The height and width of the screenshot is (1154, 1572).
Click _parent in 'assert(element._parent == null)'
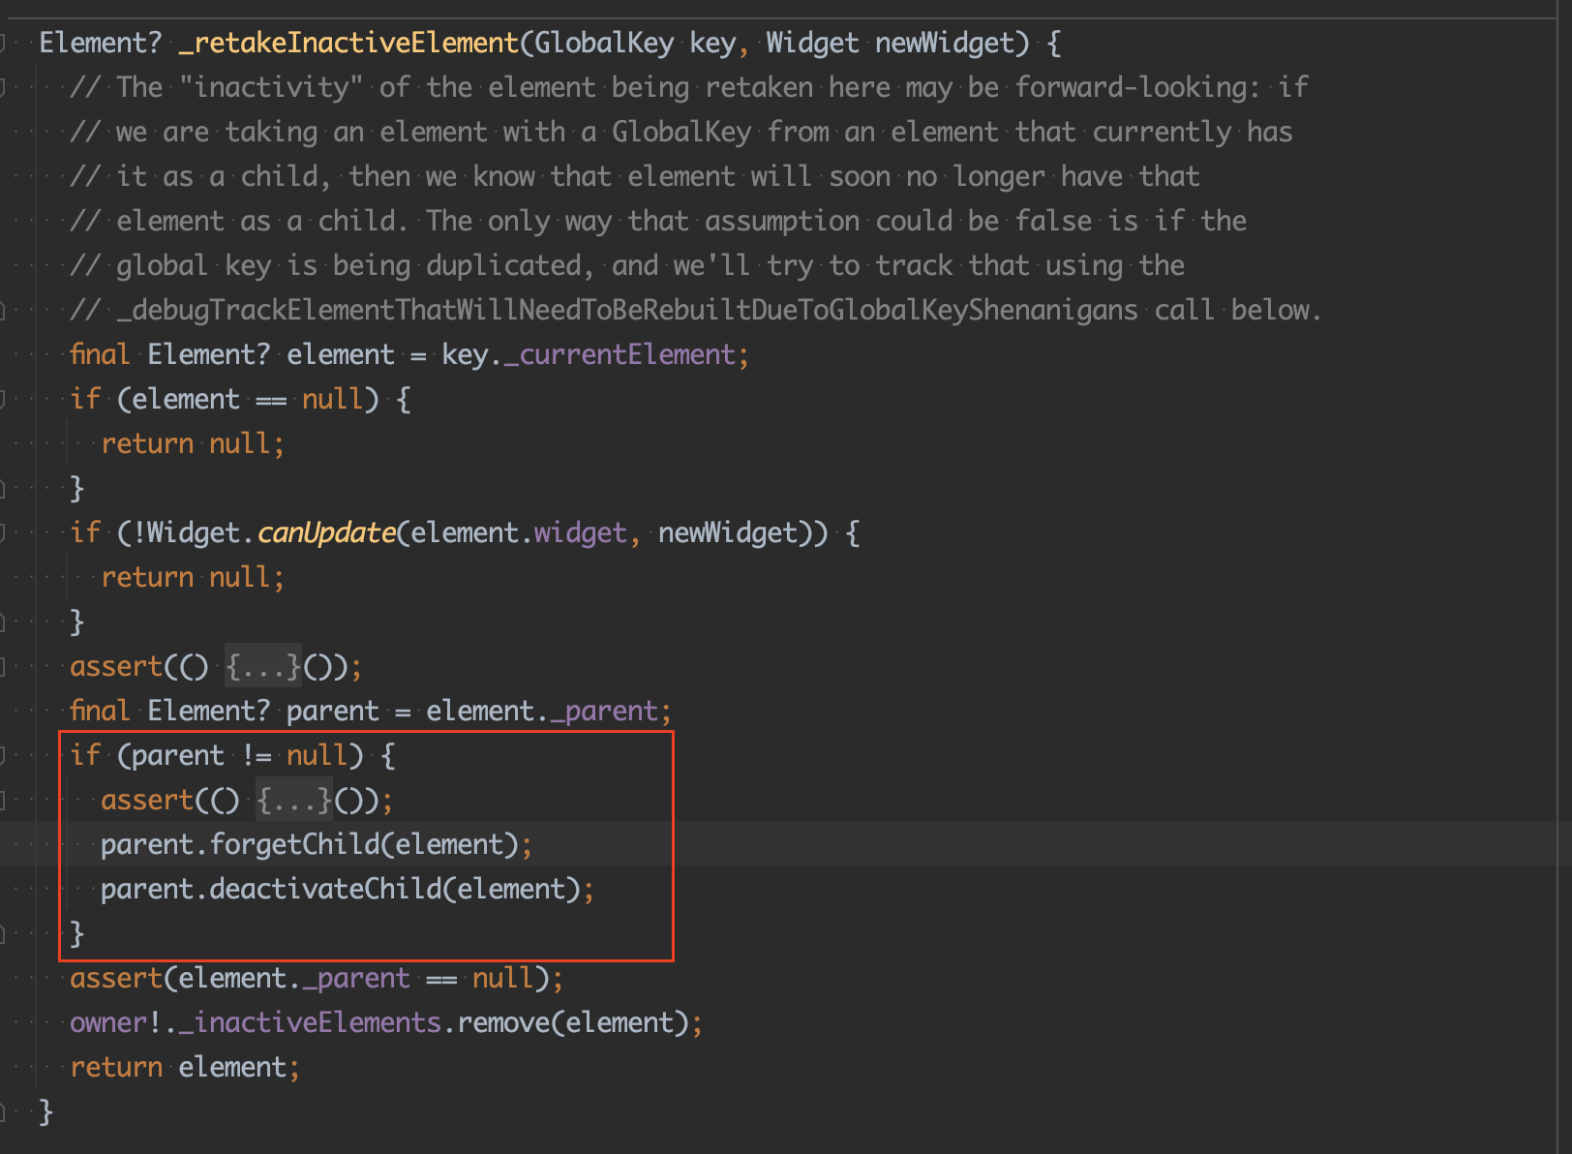(x=356, y=978)
